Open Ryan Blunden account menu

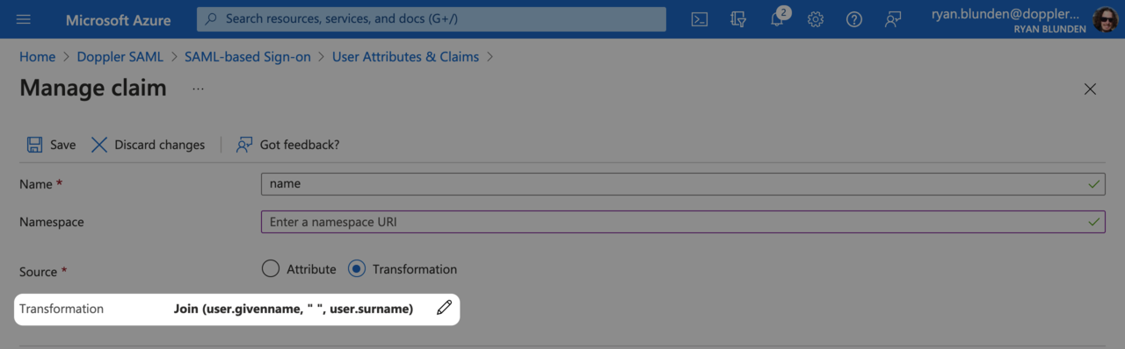(1024, 19)
